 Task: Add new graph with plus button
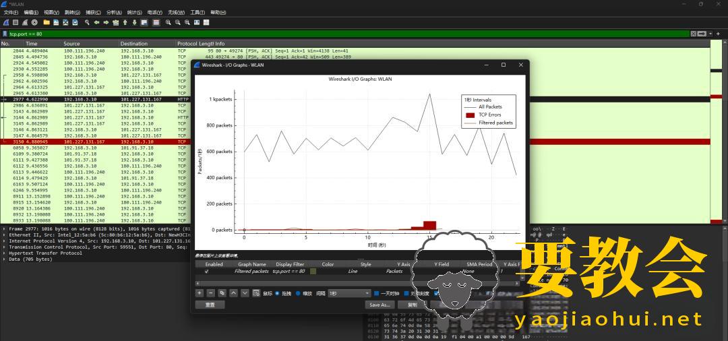point(199,292)
